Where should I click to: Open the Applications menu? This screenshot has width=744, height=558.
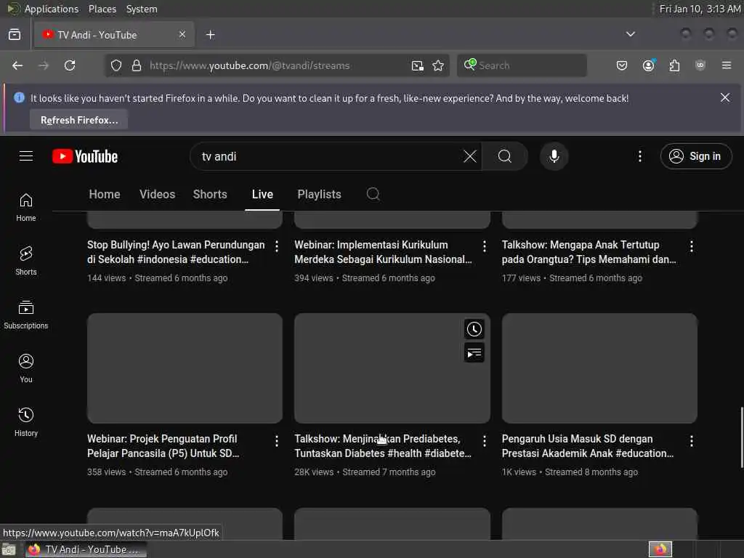52,9
